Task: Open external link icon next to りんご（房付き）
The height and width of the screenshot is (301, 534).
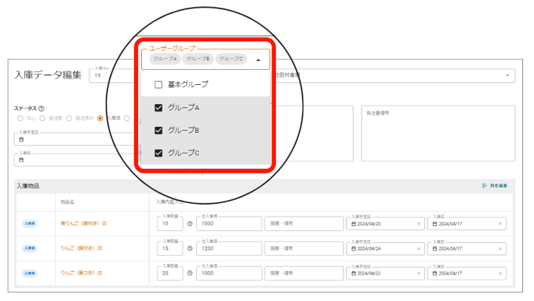Action: coord(100,249)
